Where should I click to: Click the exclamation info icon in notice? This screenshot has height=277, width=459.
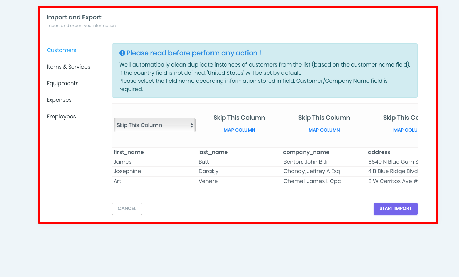[x=122, y=53]
